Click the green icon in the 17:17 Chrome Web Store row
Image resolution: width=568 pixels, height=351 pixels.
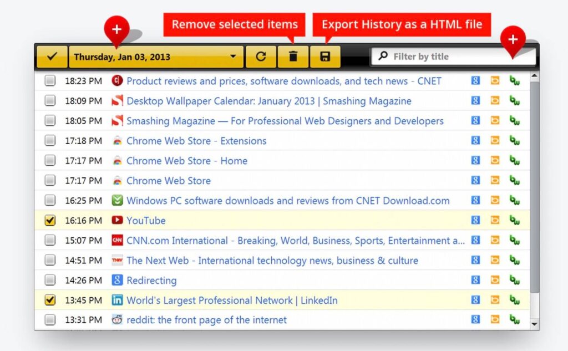[x=515, y=180]
